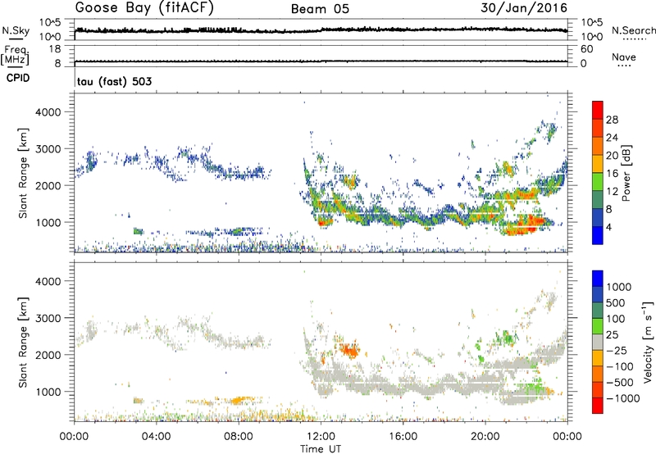Click the '60' tick on the Nave axis

tap(587, 49)
